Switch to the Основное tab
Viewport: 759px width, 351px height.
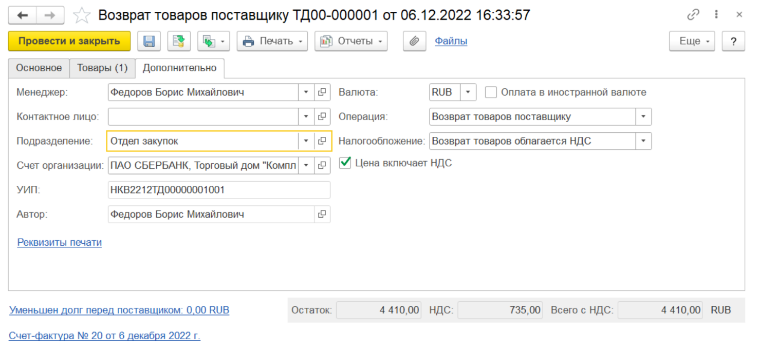tap(39, 68)
